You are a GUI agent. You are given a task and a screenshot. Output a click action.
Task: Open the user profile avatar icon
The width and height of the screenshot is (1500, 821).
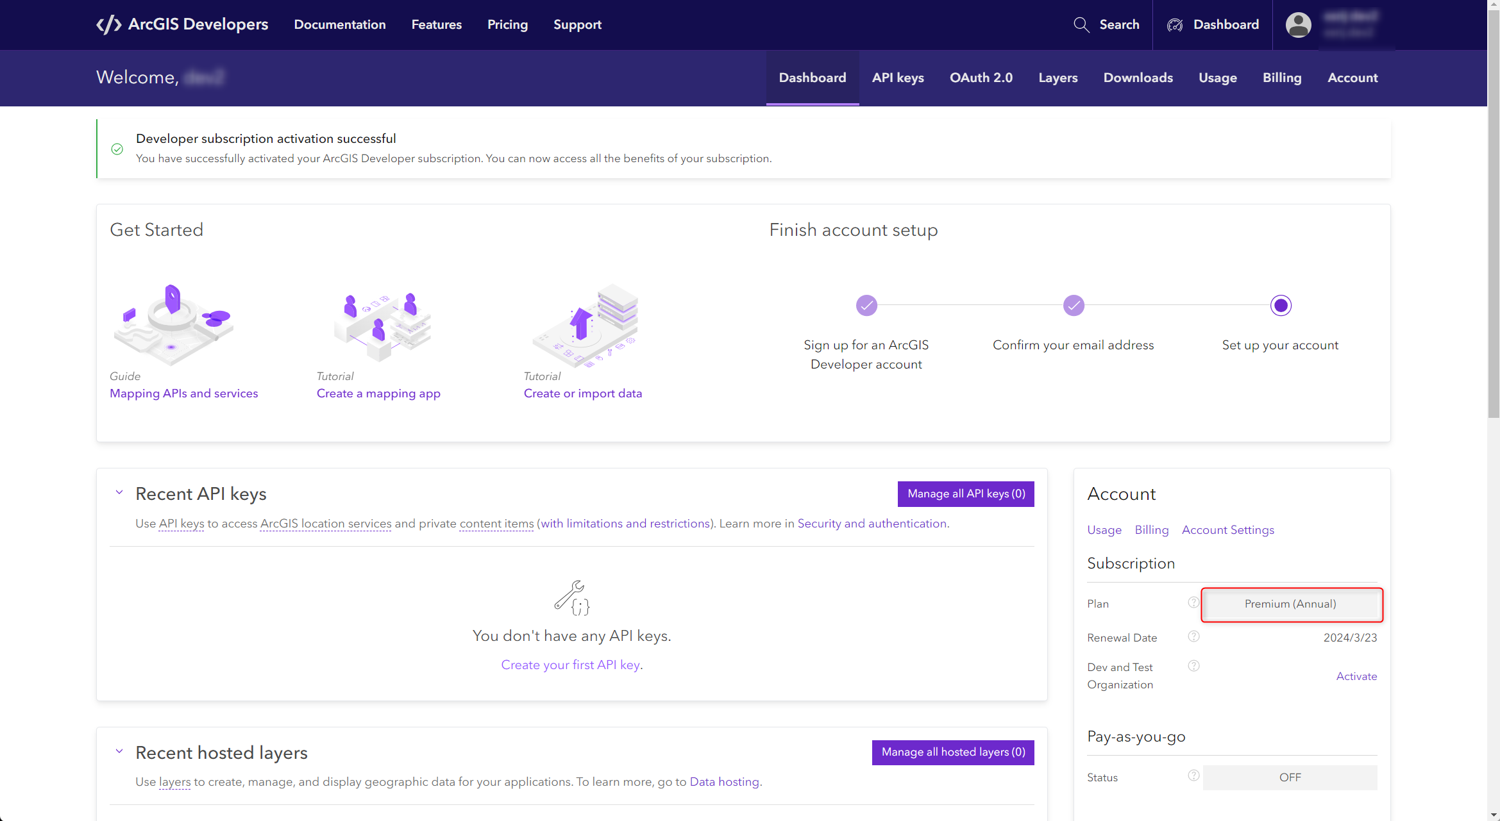point(1299,25)
